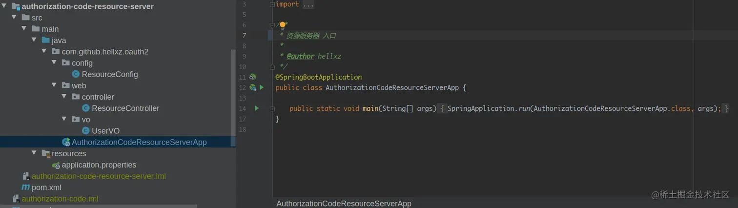
Task: Click the ResourceConfig class icon
Action: tap(76, 74)
